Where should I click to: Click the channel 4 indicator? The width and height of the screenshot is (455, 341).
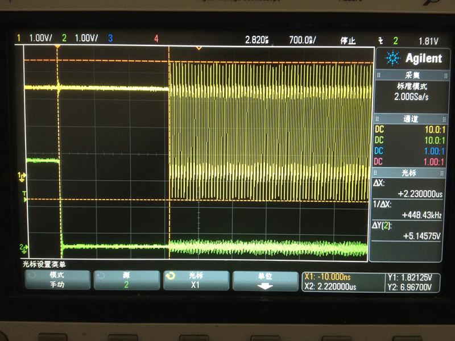[x=156, y=39]
